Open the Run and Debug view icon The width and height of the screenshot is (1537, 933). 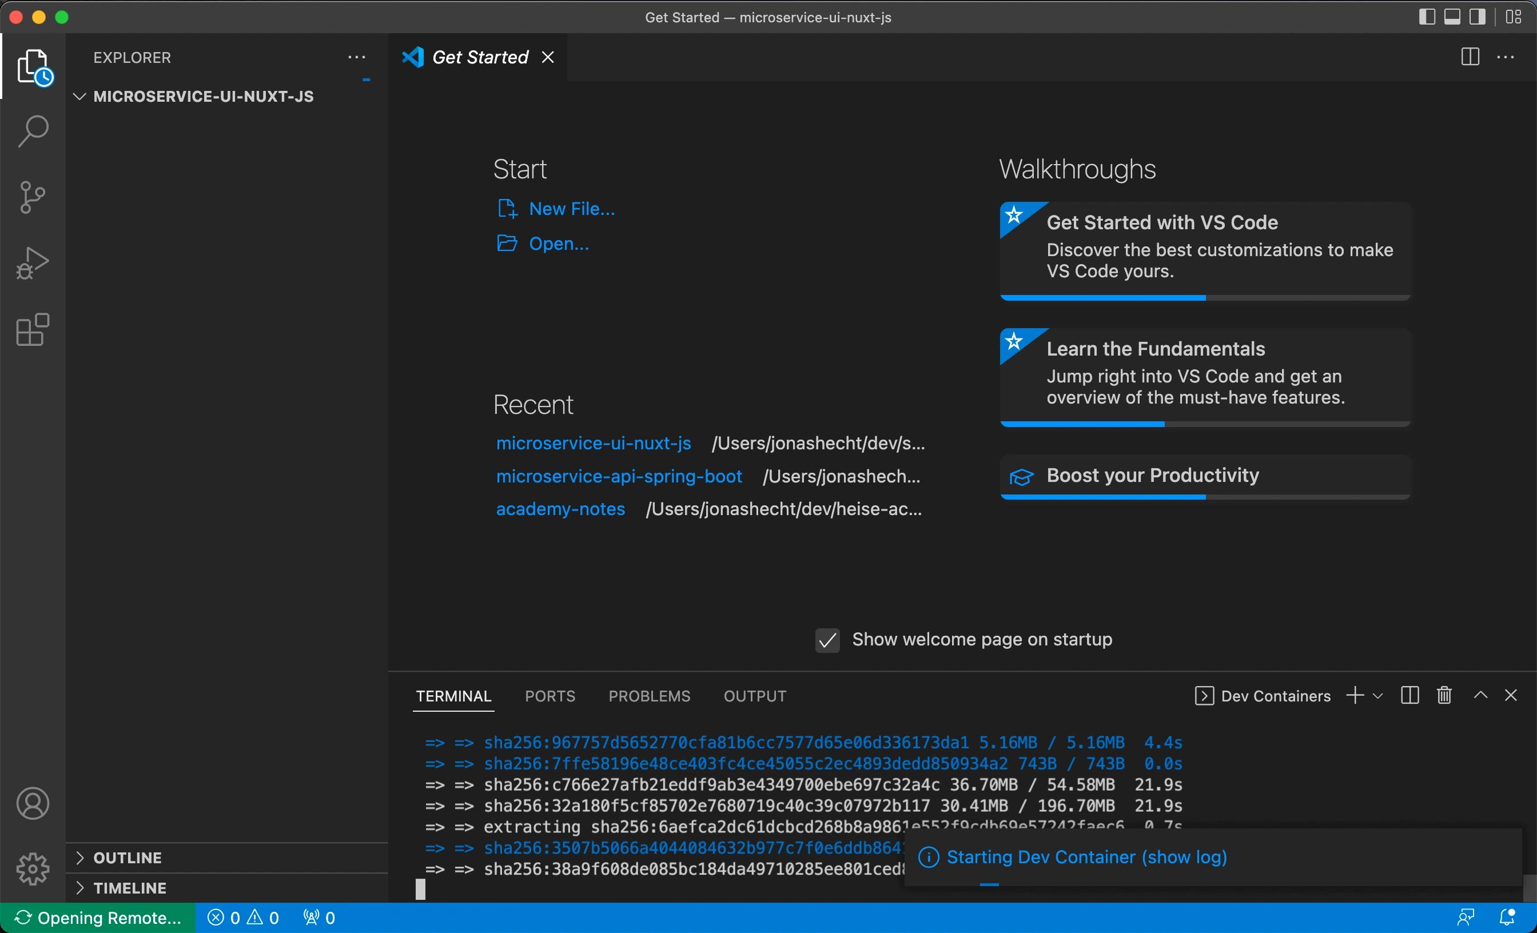coord(33,263)
